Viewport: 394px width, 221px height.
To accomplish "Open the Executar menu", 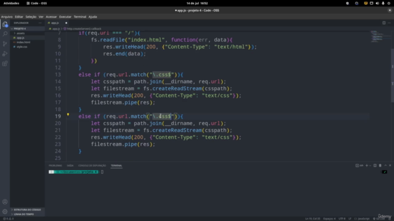I will 65,17.
